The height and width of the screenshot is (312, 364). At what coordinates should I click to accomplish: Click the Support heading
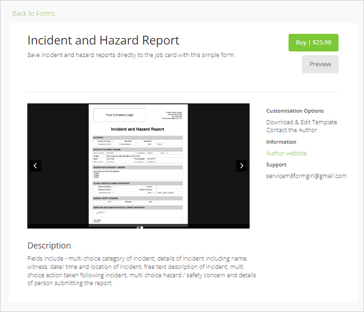pyautogui.click(x=276, y=165)
